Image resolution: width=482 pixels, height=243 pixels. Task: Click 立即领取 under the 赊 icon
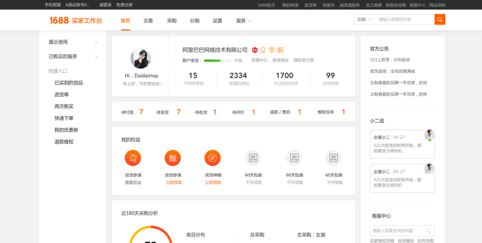[174, 183]
